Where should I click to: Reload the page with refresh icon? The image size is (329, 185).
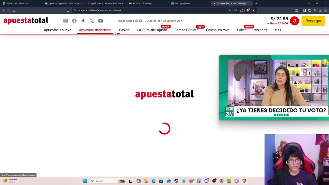coord(14,10)
